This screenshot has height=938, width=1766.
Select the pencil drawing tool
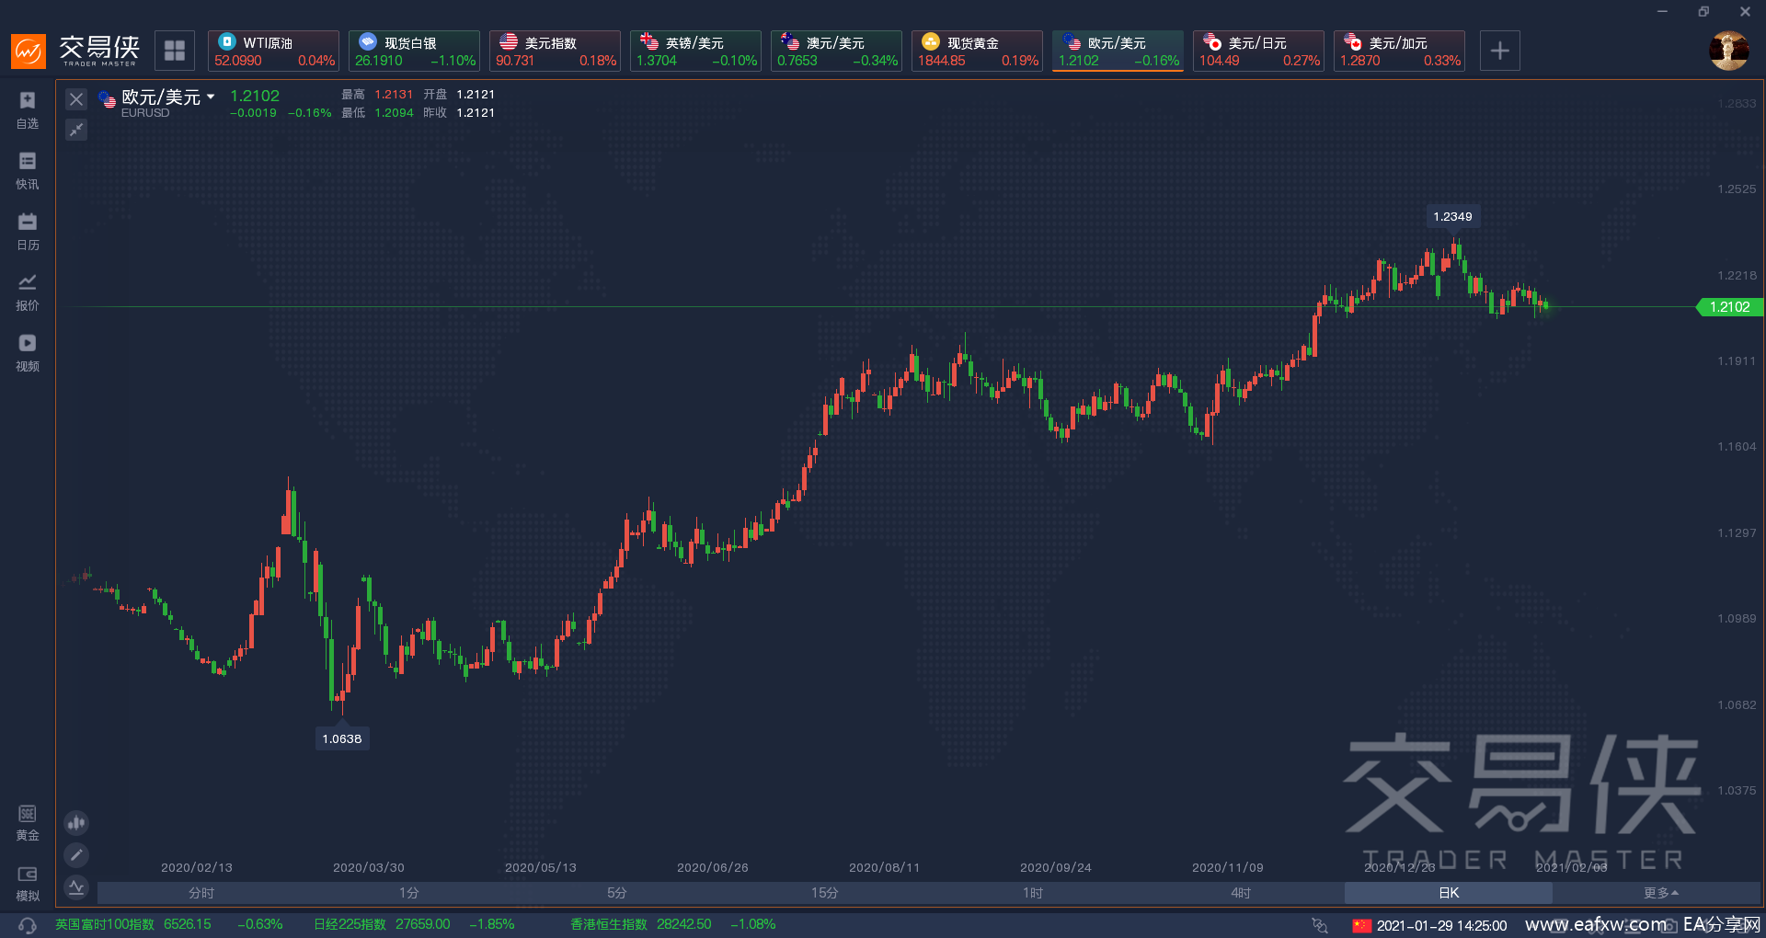pyautogui.click(x=76, y=855)
